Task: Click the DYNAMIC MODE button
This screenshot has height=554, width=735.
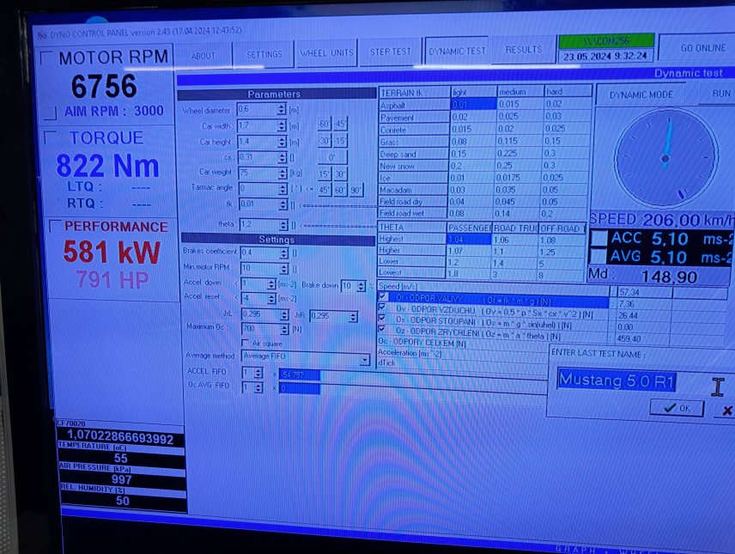Action: tap(641, 94)
